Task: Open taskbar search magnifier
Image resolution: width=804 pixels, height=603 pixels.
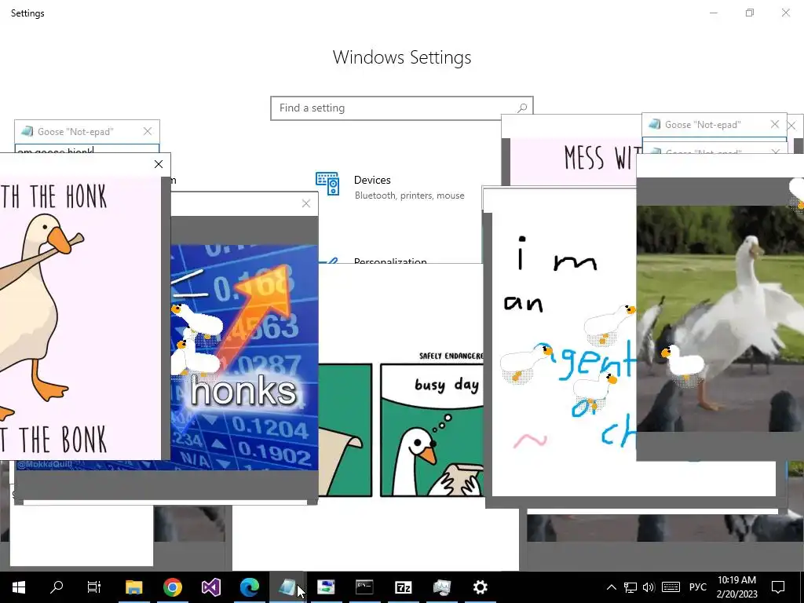Action: coord(57,587)
